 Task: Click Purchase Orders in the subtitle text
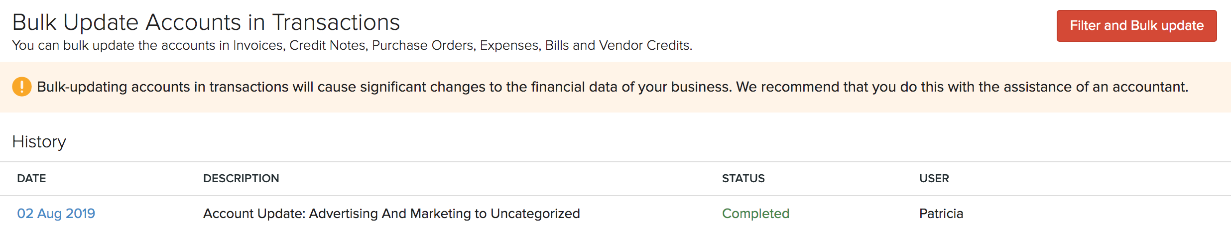424,45
